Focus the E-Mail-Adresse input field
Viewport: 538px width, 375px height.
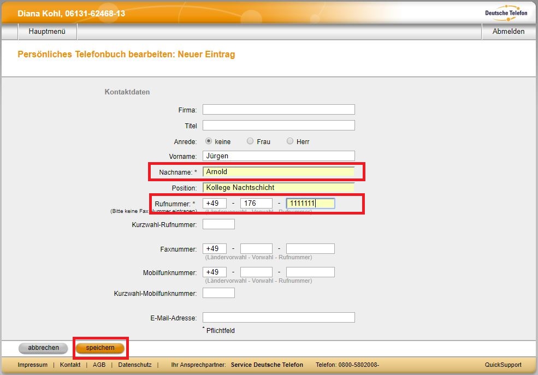(279, 318)
